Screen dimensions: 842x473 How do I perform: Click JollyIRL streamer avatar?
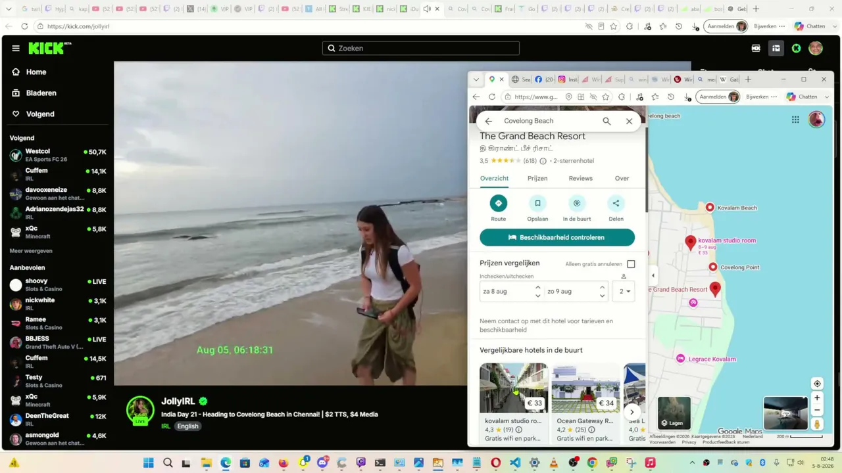[140, 409]
